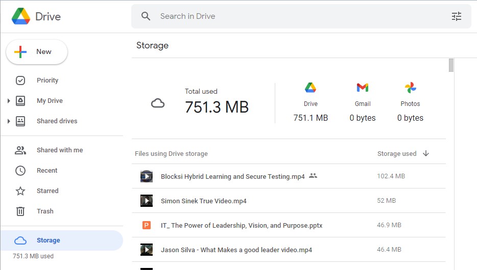Select Storage in the sidebar
Screen dimensions: 477x270
pyautogui.click(x=62, y=240)
